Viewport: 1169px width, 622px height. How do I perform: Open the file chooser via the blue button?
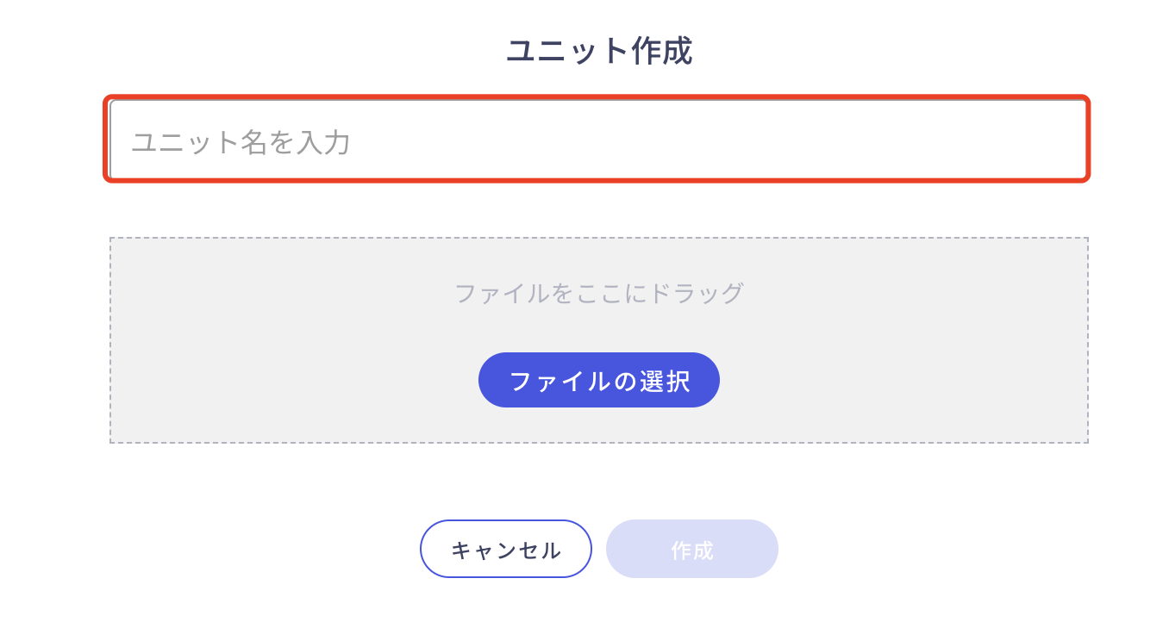tap(599, 380)
